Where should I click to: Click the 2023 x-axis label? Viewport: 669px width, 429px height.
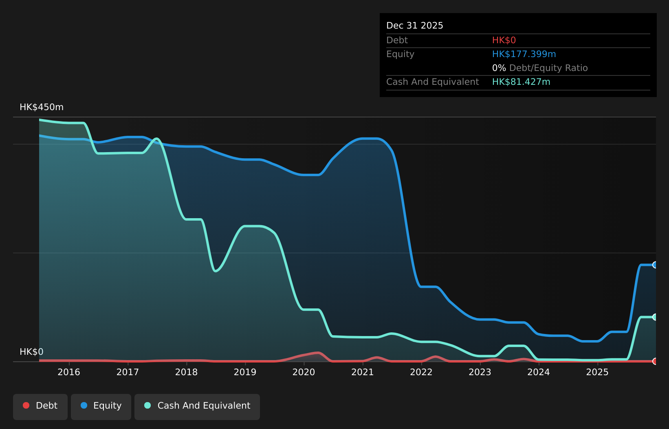(x=480, y=372)
